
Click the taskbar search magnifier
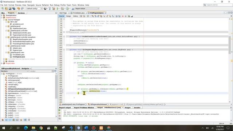11,128
